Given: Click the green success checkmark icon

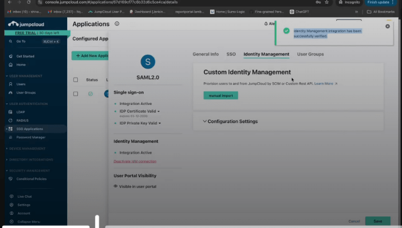Looking at the screenshot, I should point(286,31).
